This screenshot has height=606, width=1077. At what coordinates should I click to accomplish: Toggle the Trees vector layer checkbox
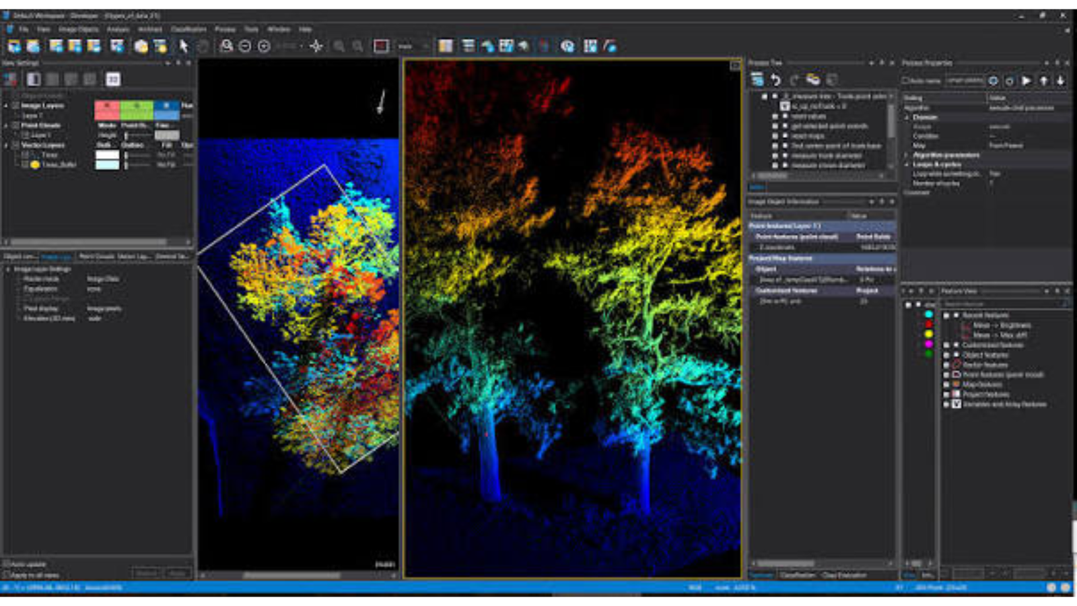[x=26, y=155]
